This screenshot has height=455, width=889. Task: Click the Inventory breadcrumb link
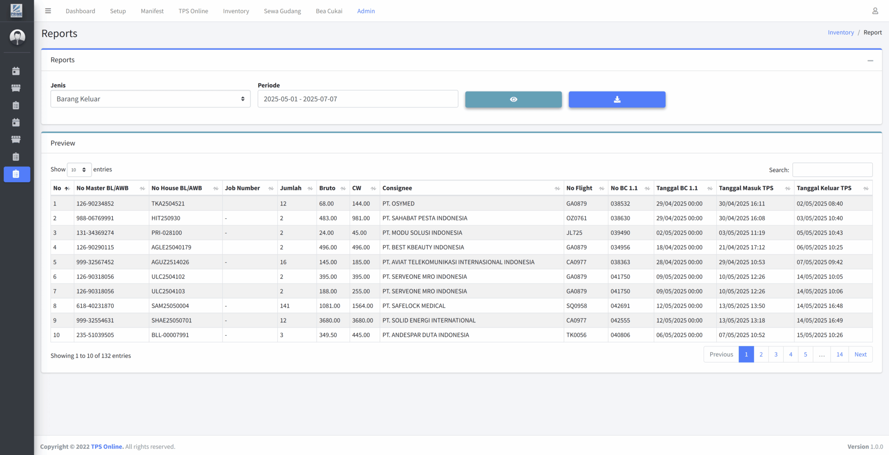click(840, 33)
